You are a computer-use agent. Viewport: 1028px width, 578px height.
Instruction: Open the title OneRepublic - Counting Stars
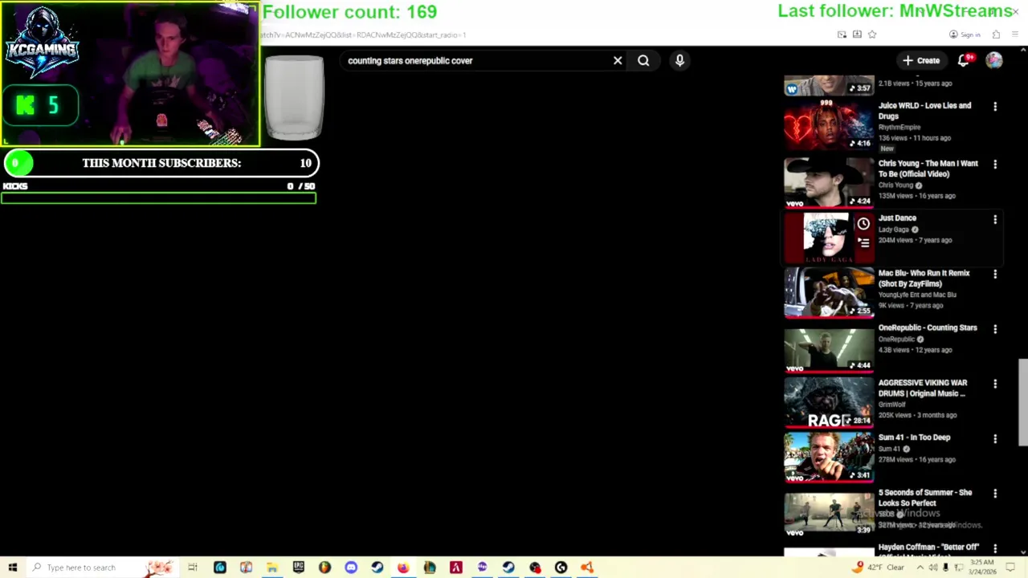pyautogui.click(x=928, y=328)
